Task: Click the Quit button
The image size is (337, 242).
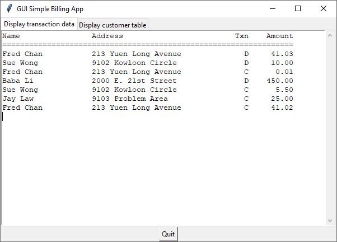Action: point(168,234)
